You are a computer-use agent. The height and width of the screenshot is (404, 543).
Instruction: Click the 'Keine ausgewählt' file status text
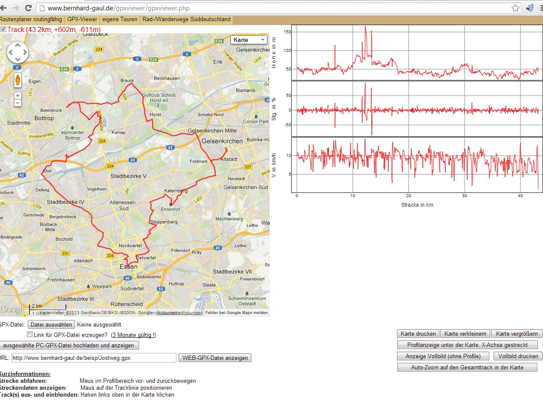tap(99, 324)
